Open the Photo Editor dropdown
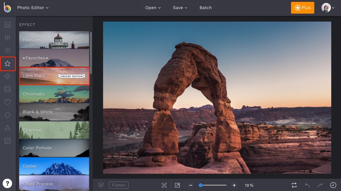341x191 pixels. pyautogui.click(x=33, y=8)
